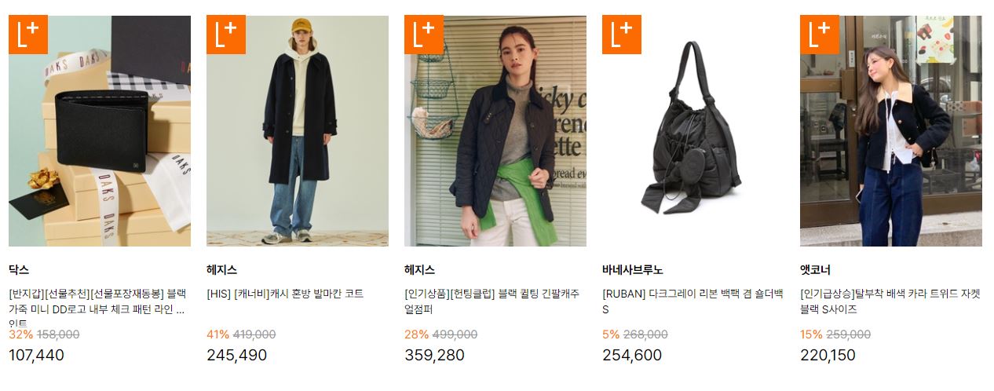This screenshot has height=391, width=994.
Task: Click L+ badge on black backpack image
Action: coord(622,35)
